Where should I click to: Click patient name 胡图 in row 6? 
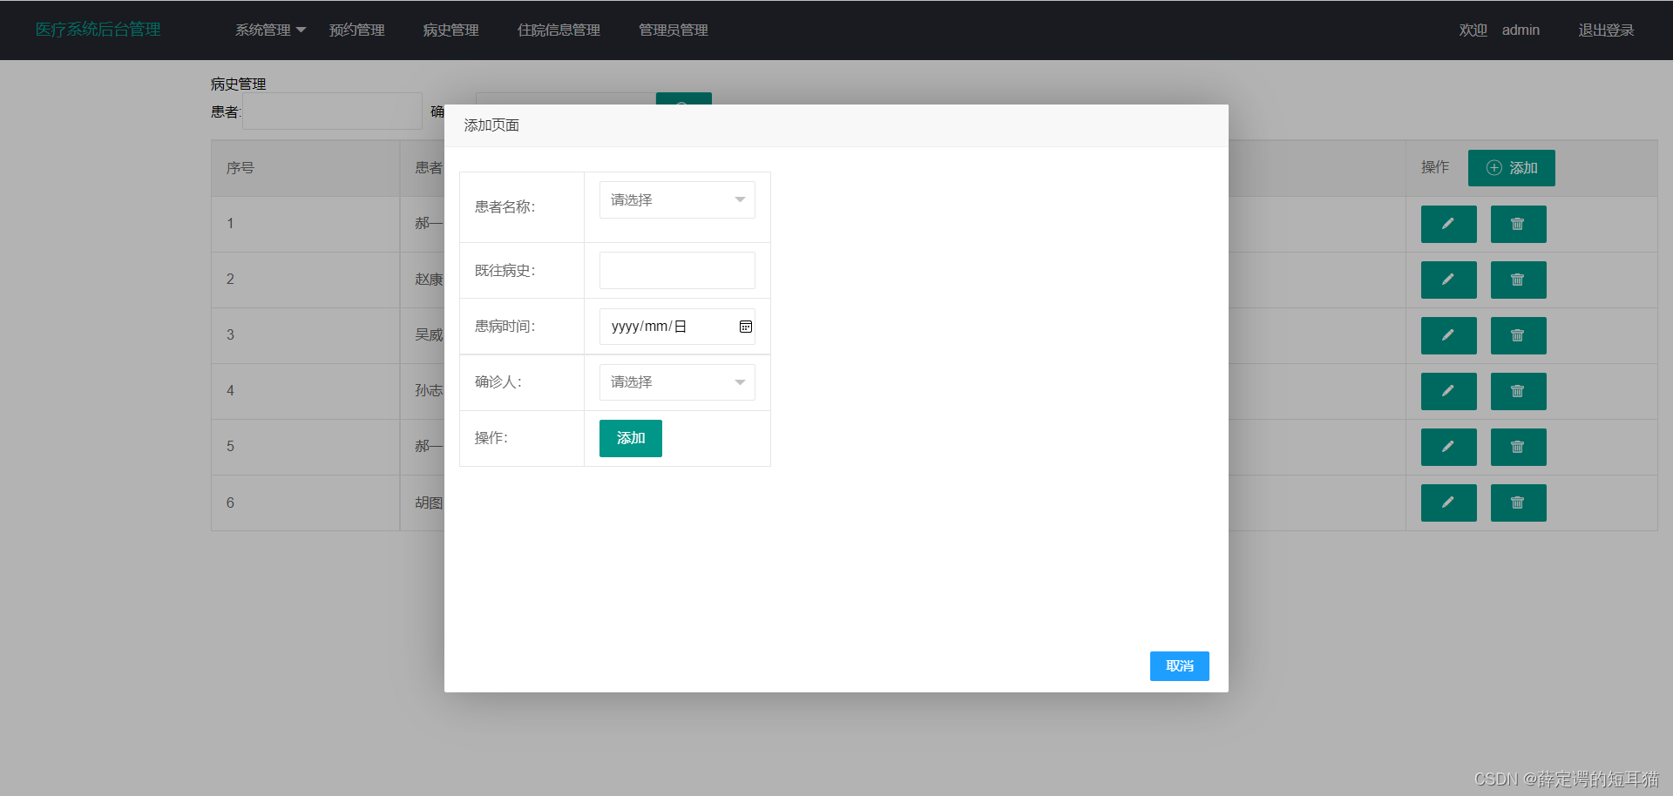point(429,503)
